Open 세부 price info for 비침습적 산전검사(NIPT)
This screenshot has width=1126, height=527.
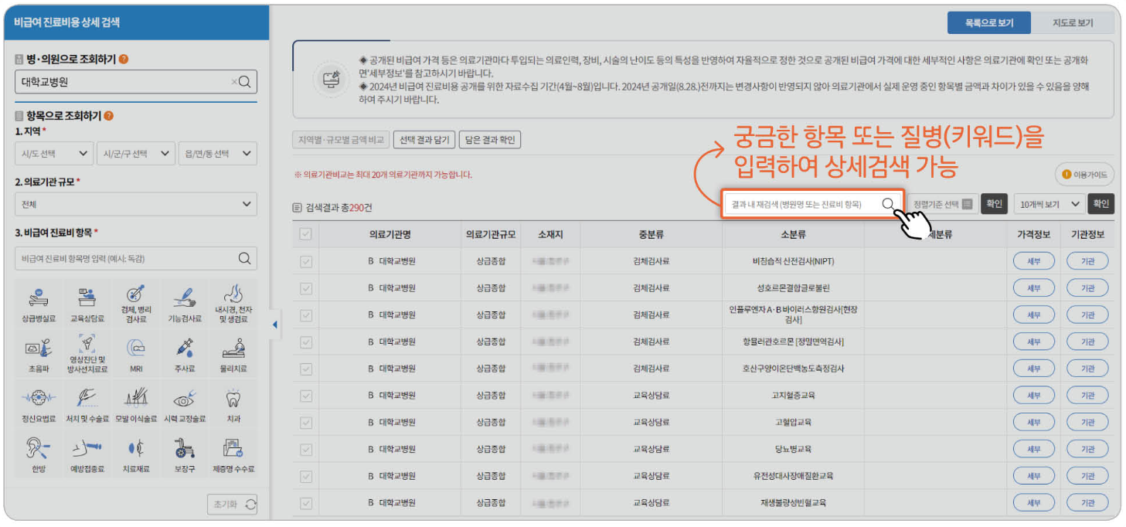[1033, 261]
